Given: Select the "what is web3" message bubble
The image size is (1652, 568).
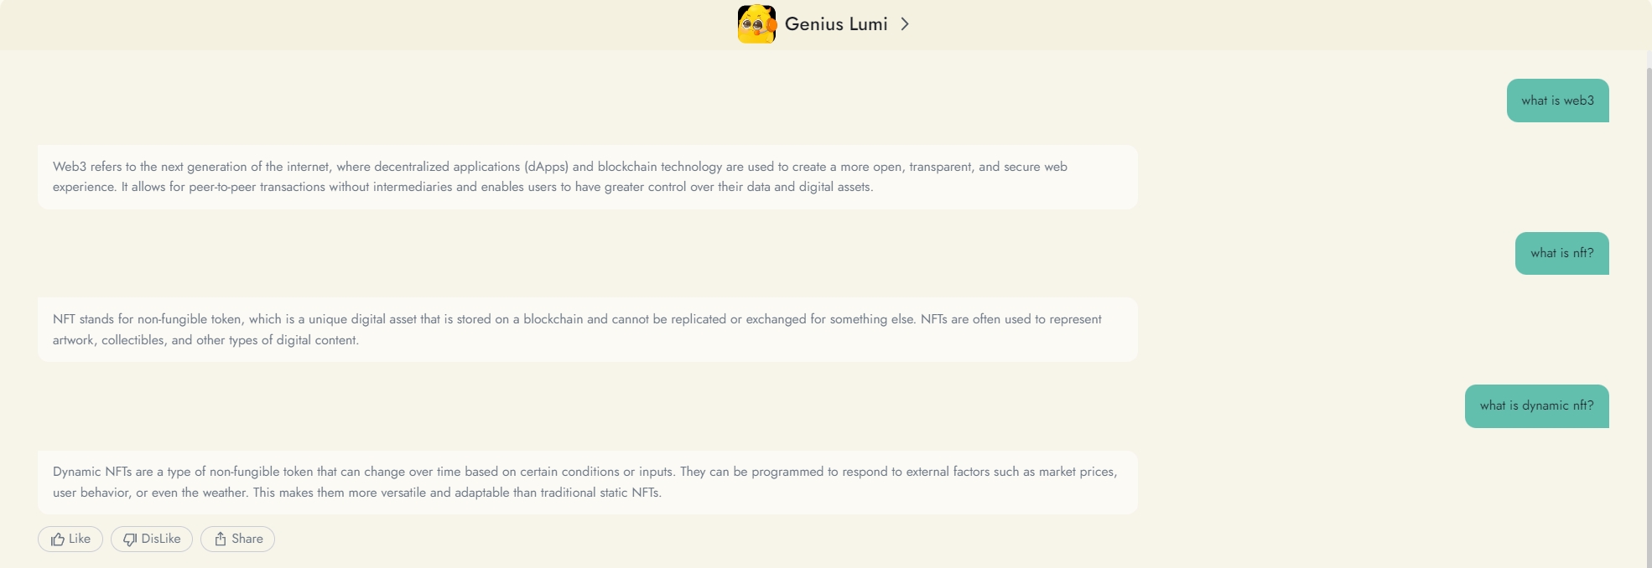Looking at the screenshot, I should coord(1557,101).
